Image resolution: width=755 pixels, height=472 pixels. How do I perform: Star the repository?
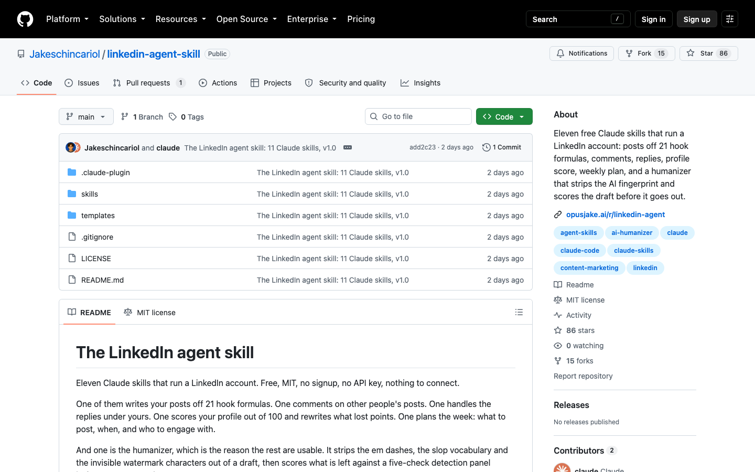tap(709, 53)
